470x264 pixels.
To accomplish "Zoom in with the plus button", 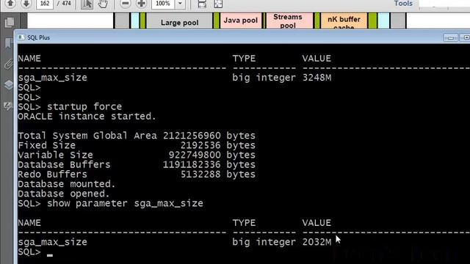I will tap(141, 4).
